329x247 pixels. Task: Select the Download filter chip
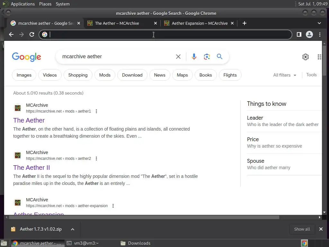pyautogui.click(x=132, y=75)
